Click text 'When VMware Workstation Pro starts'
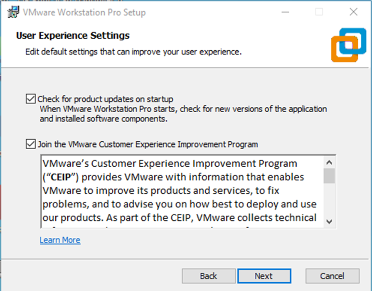This screenshot has height=291, width=372. tap(108, 109)
